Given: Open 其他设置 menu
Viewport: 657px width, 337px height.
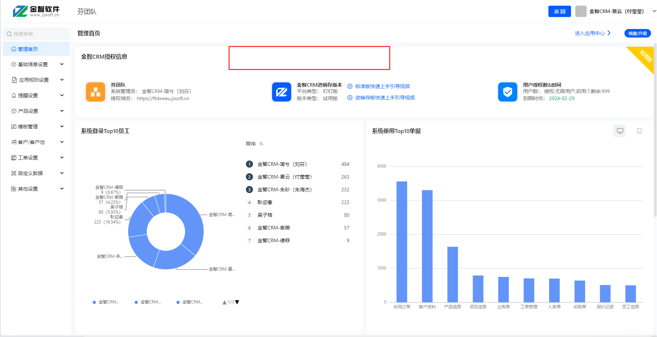Looking at the screenshot, I should click(36, 189).
